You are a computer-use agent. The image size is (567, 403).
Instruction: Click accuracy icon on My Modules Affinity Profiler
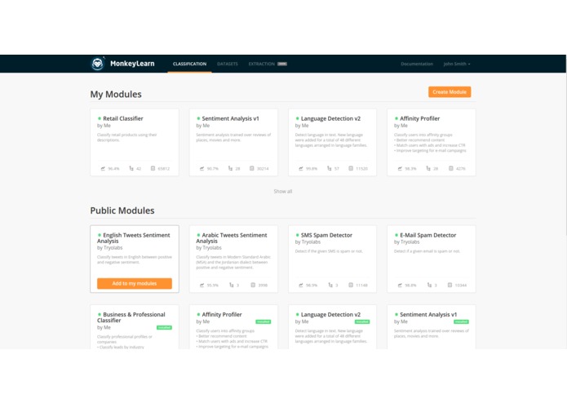coord(400,168)
